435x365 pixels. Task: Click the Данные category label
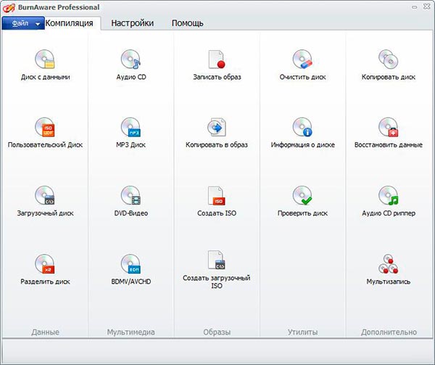coord(45,332)
